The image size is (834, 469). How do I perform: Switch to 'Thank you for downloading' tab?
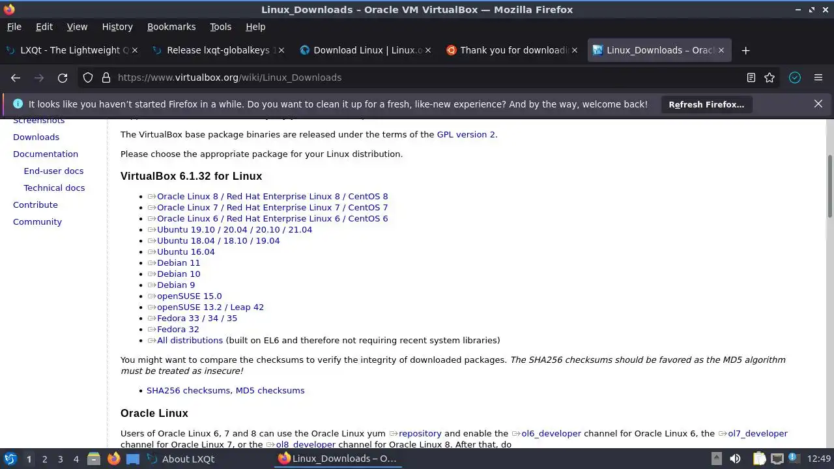[x=511, y=50]
